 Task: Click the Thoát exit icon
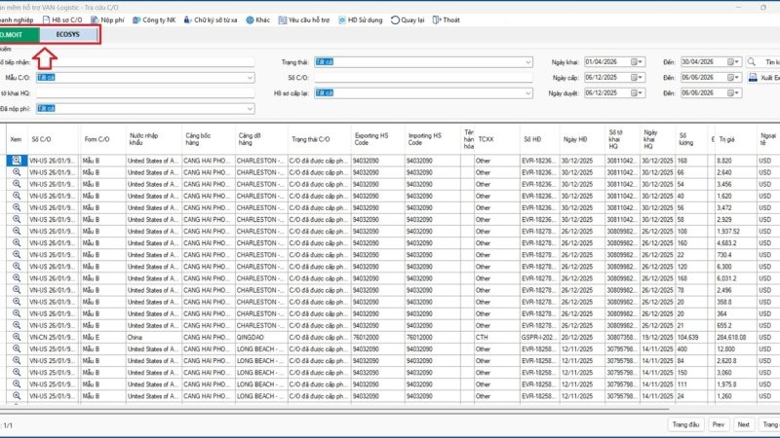coord(436,19)
